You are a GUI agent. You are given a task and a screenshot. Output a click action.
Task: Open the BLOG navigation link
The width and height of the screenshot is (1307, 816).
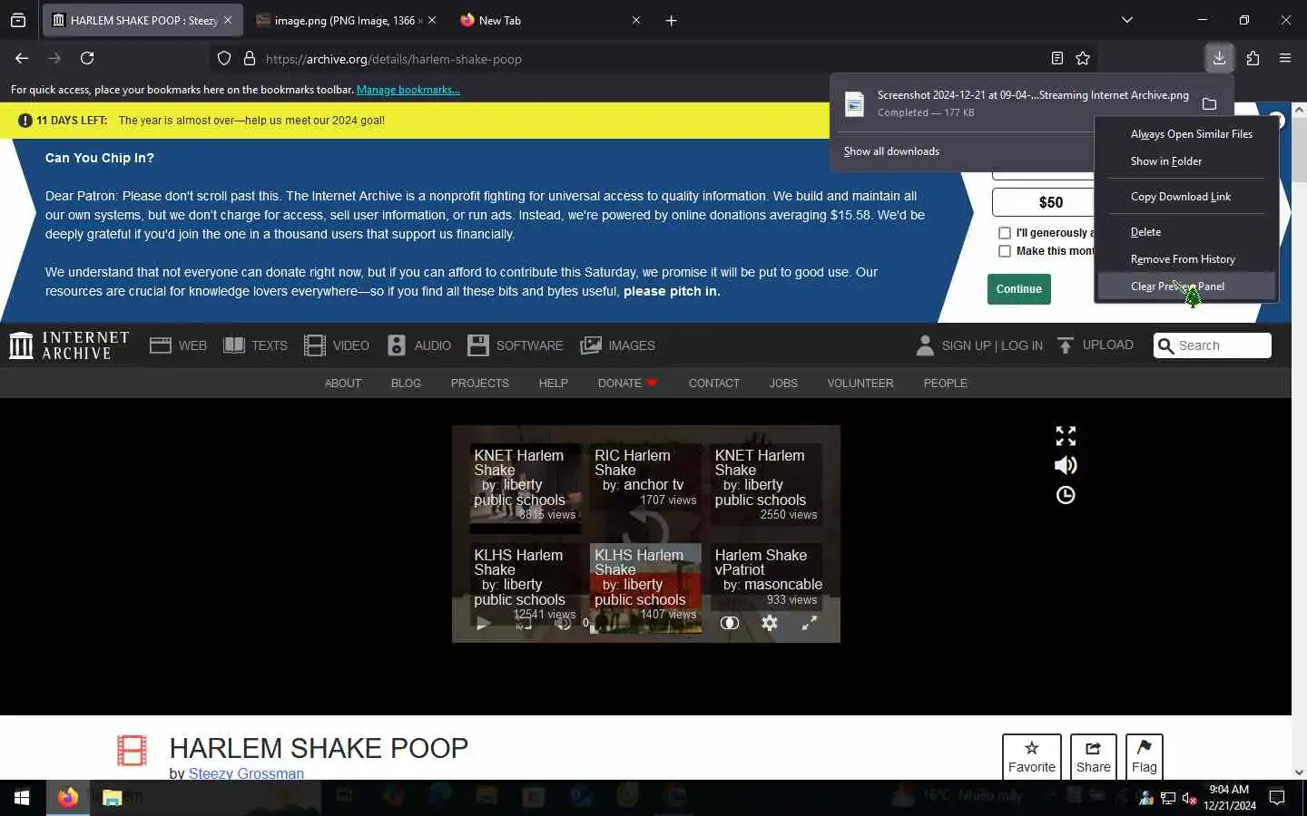click(406, 384)
